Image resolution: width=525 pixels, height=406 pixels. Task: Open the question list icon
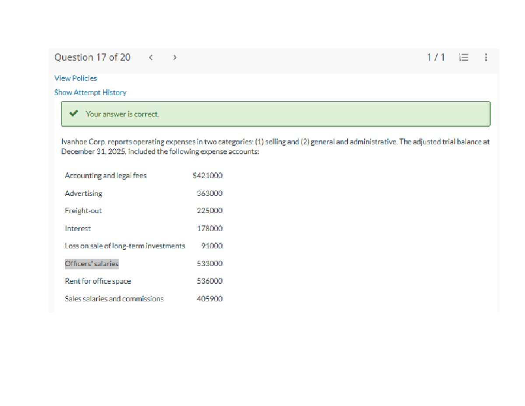coord(464,57)
